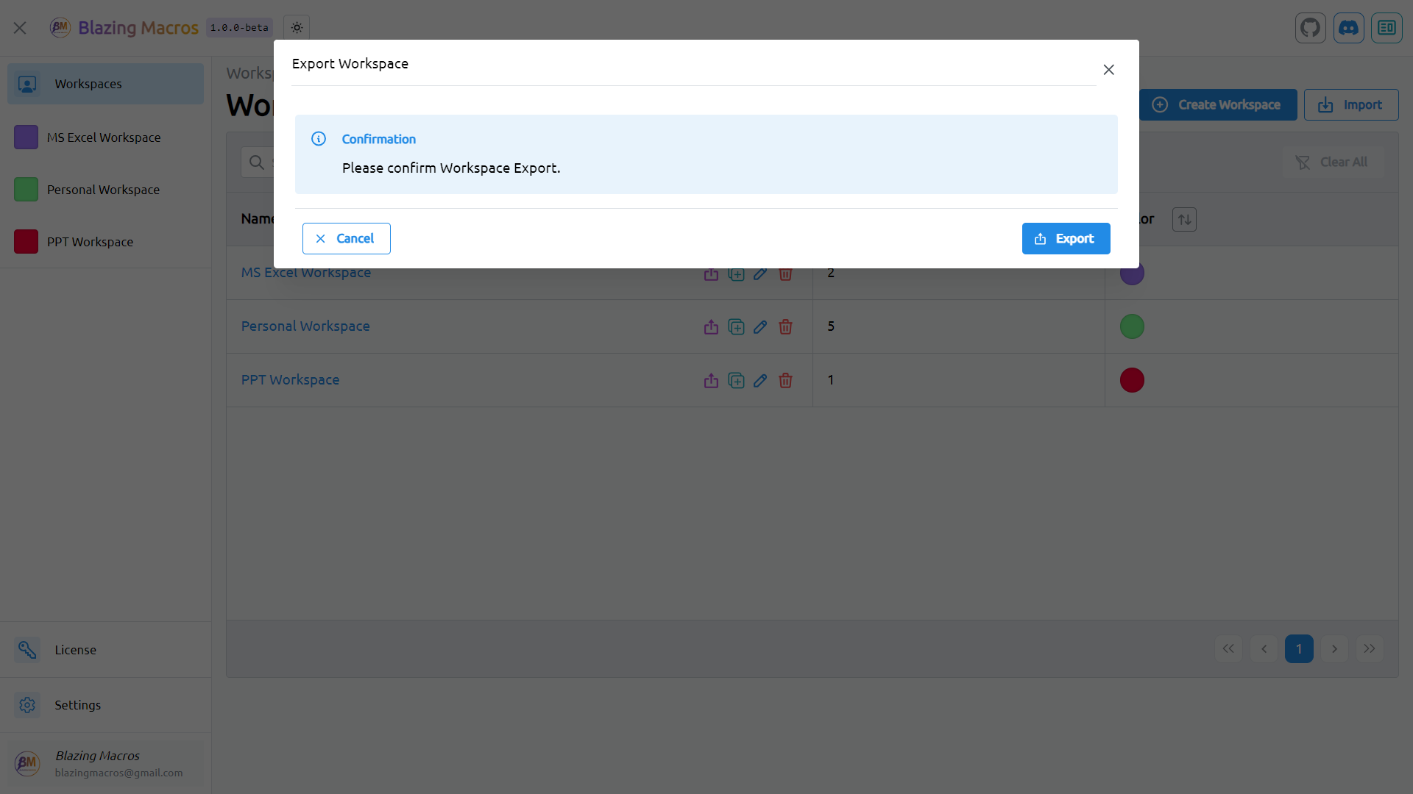Click Clear All filters

1333,162
